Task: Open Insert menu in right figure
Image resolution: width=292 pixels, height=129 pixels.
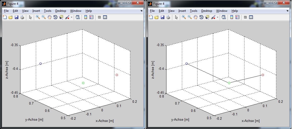Action: click(x=182, y=11)
